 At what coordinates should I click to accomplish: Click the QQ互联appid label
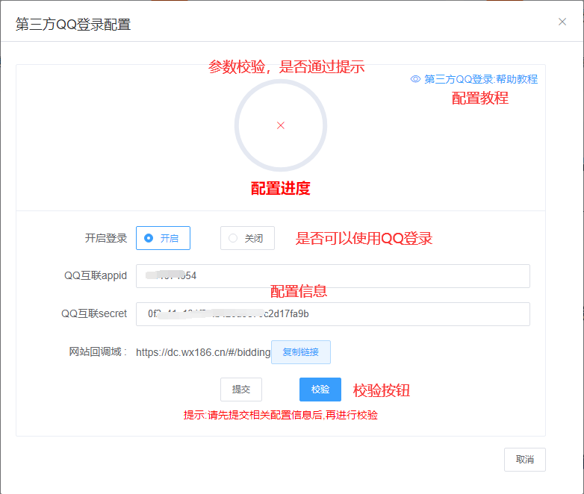tap(96, 275)
